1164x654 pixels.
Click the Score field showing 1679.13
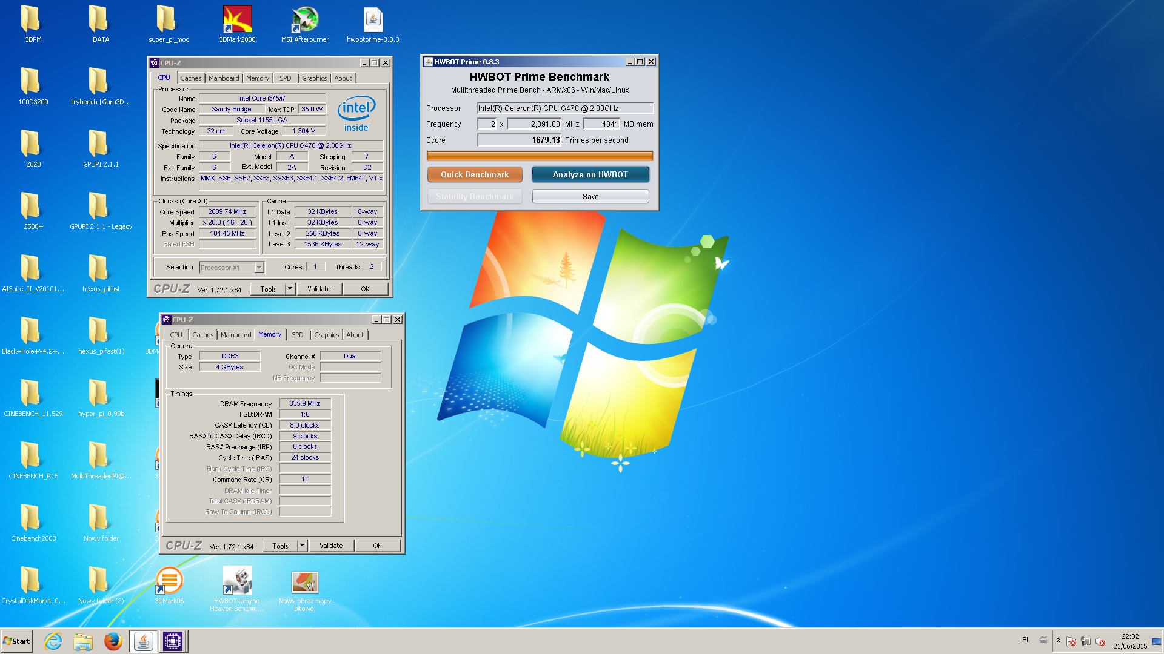coord(520,140)
